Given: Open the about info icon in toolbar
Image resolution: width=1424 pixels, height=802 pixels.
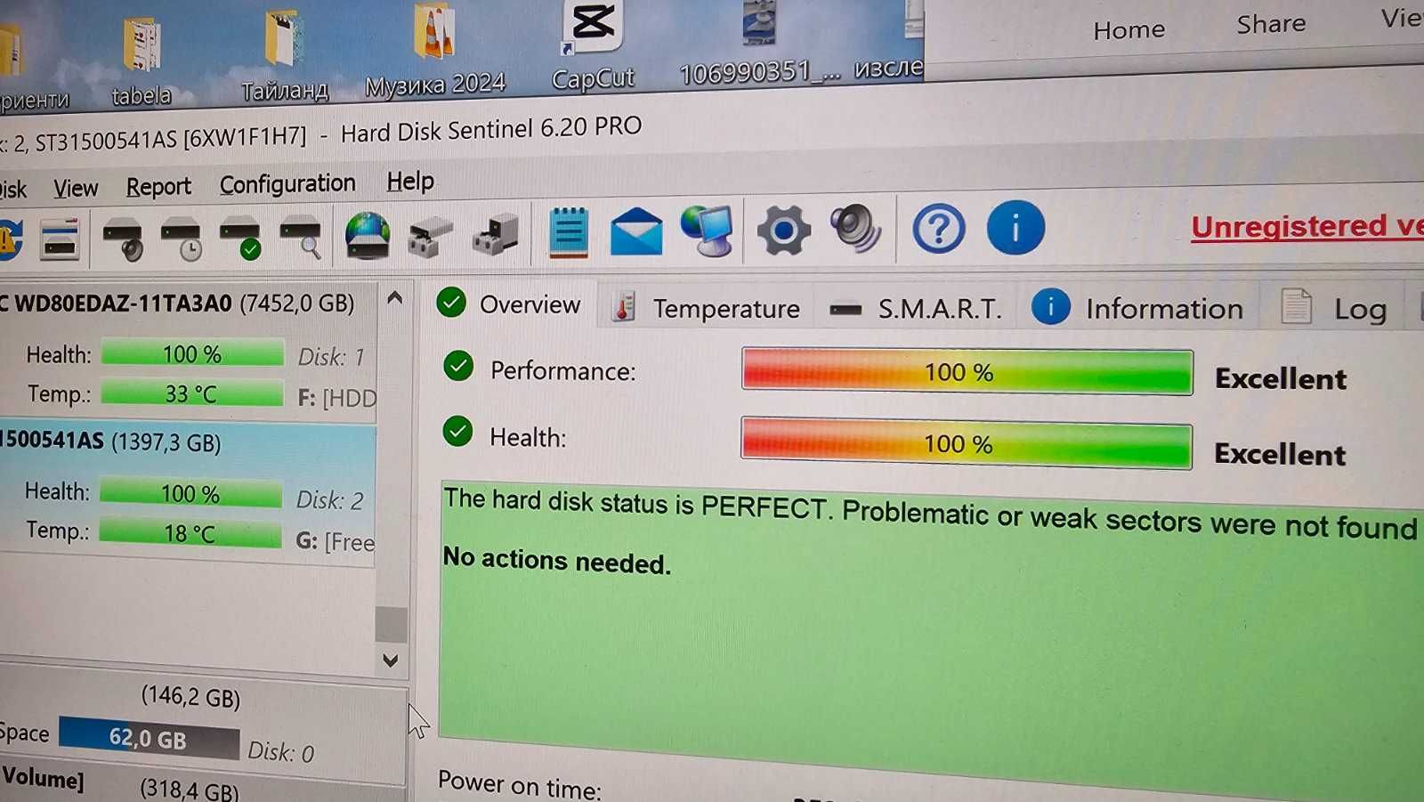Looking at the screenshot, I should point(1015,227).
